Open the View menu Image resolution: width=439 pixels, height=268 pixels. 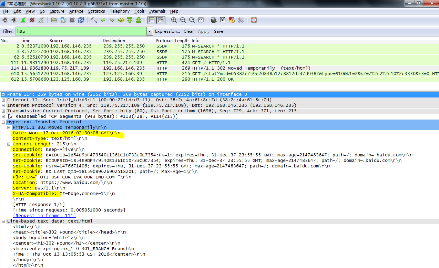(30, 11)
